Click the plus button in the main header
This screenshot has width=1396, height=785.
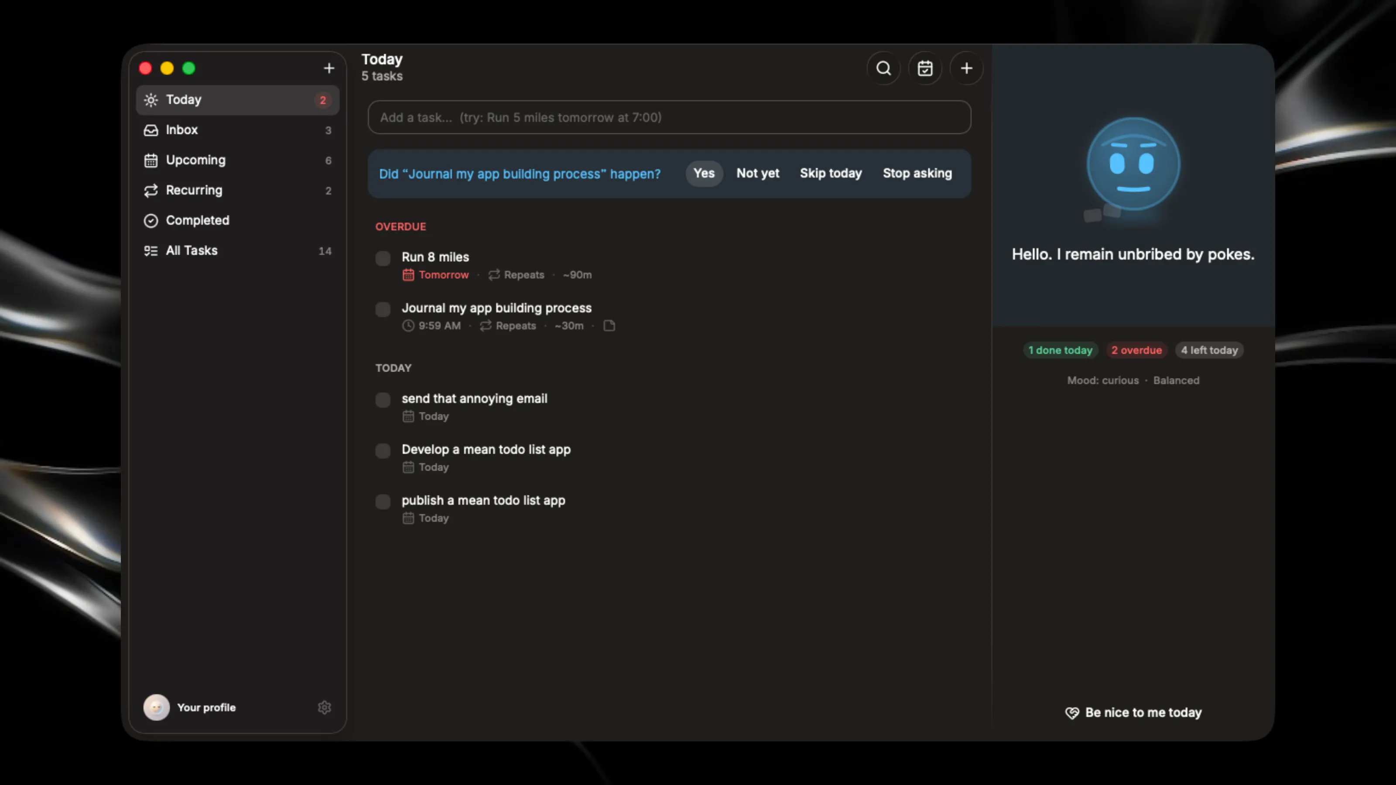tap(966, 68)
